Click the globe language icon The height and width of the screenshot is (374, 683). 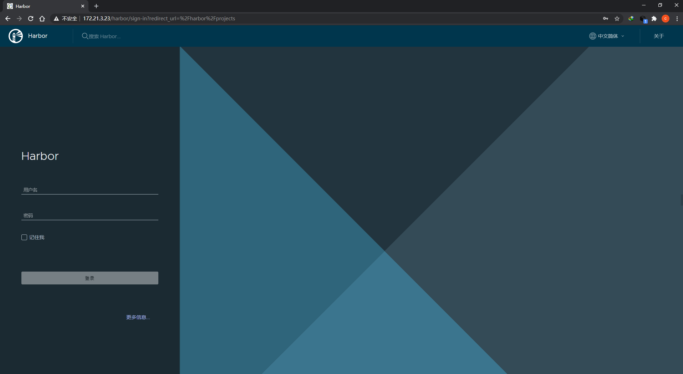point(592,36)
